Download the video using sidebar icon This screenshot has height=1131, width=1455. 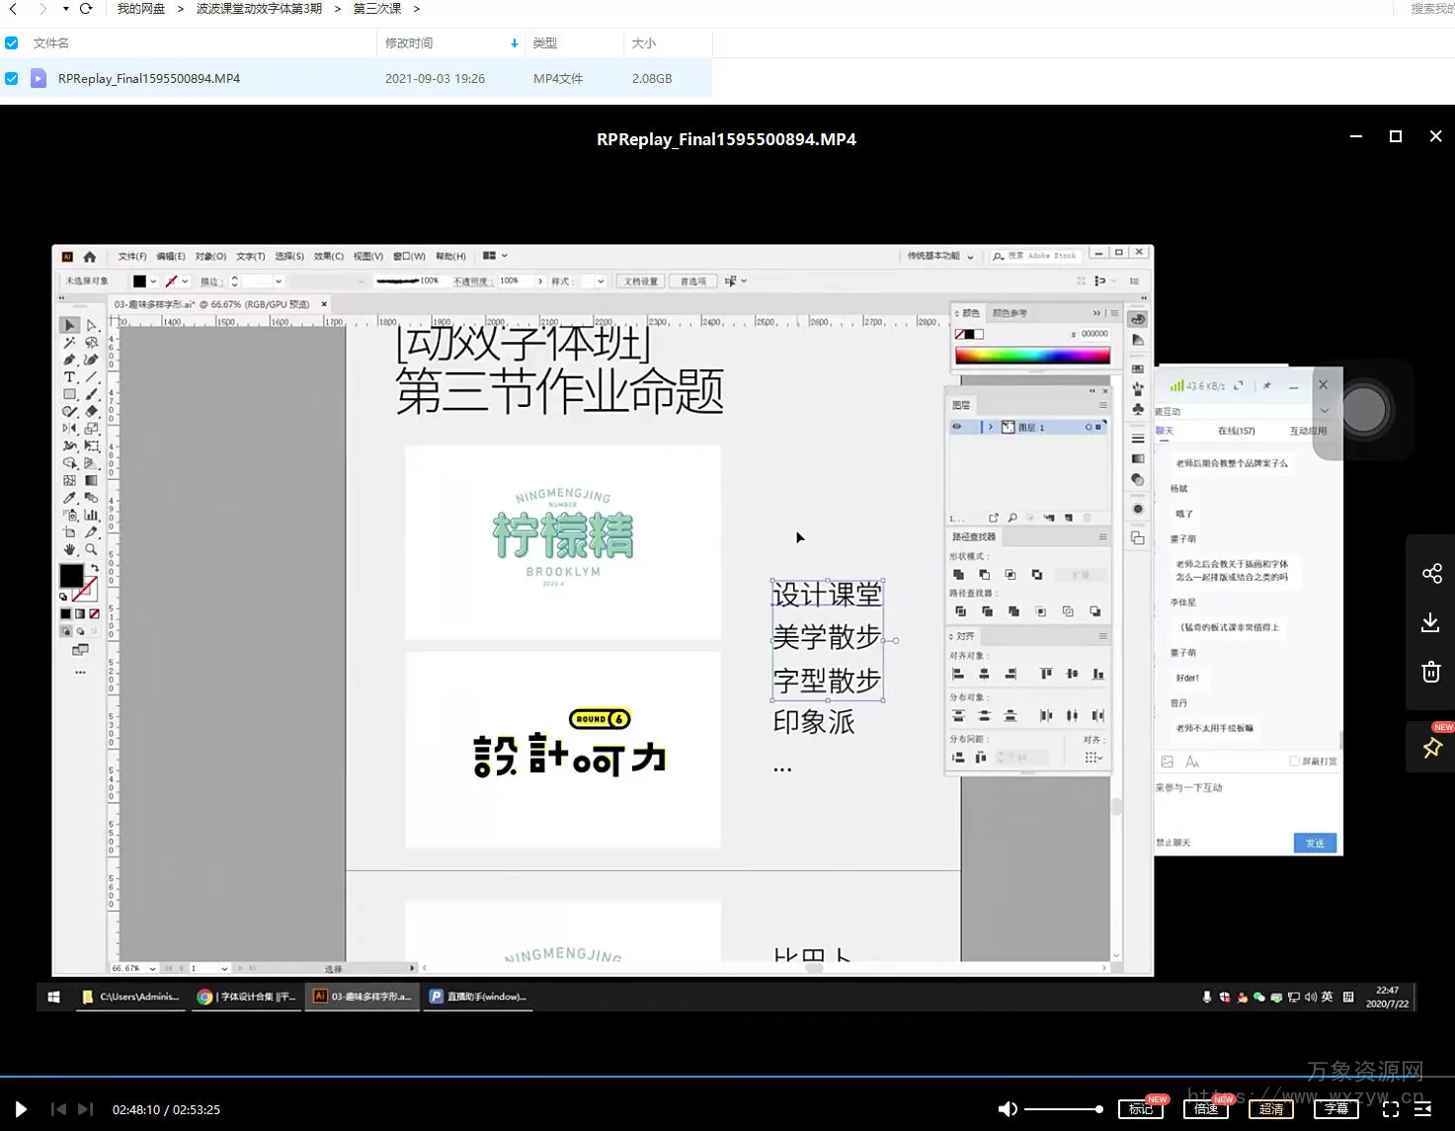(x=1430, y=623)
